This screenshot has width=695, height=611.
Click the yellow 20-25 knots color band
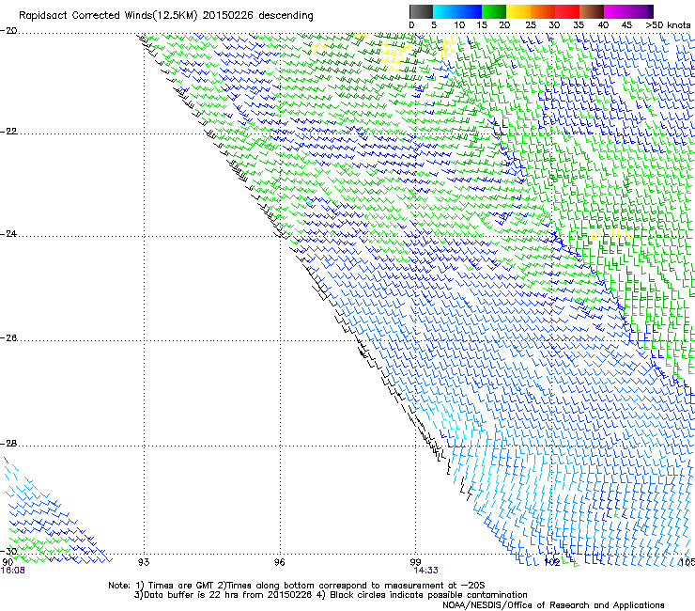[518, 11]
